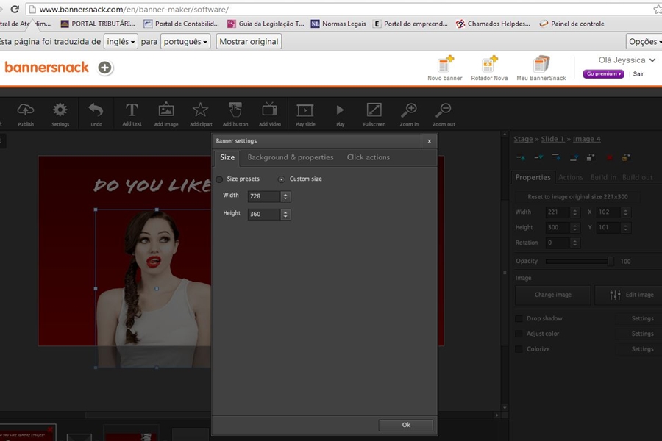This screenshot has height=441, width=662.
Task: Switch to Background & properties tab
Action: coord(291,157)
